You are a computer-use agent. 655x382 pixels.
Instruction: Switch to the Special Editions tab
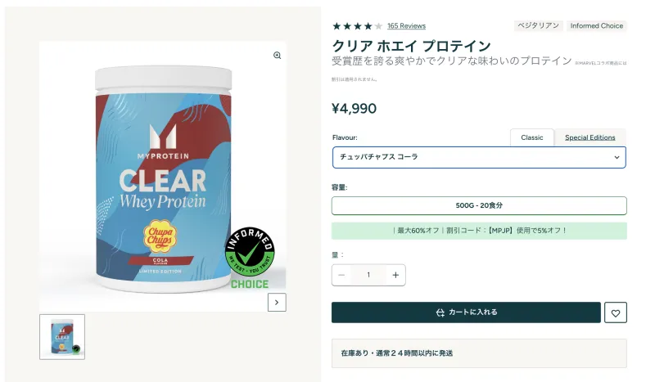click(589, 137)
